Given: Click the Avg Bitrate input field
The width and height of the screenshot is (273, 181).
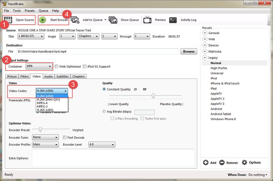Looking at the screenshot, I should coord(144,112).
